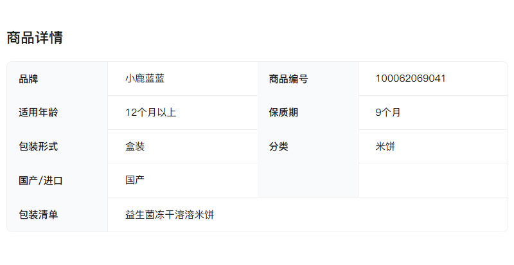
Task: Click the 12个月以上 age value
Action: point(150,113)
